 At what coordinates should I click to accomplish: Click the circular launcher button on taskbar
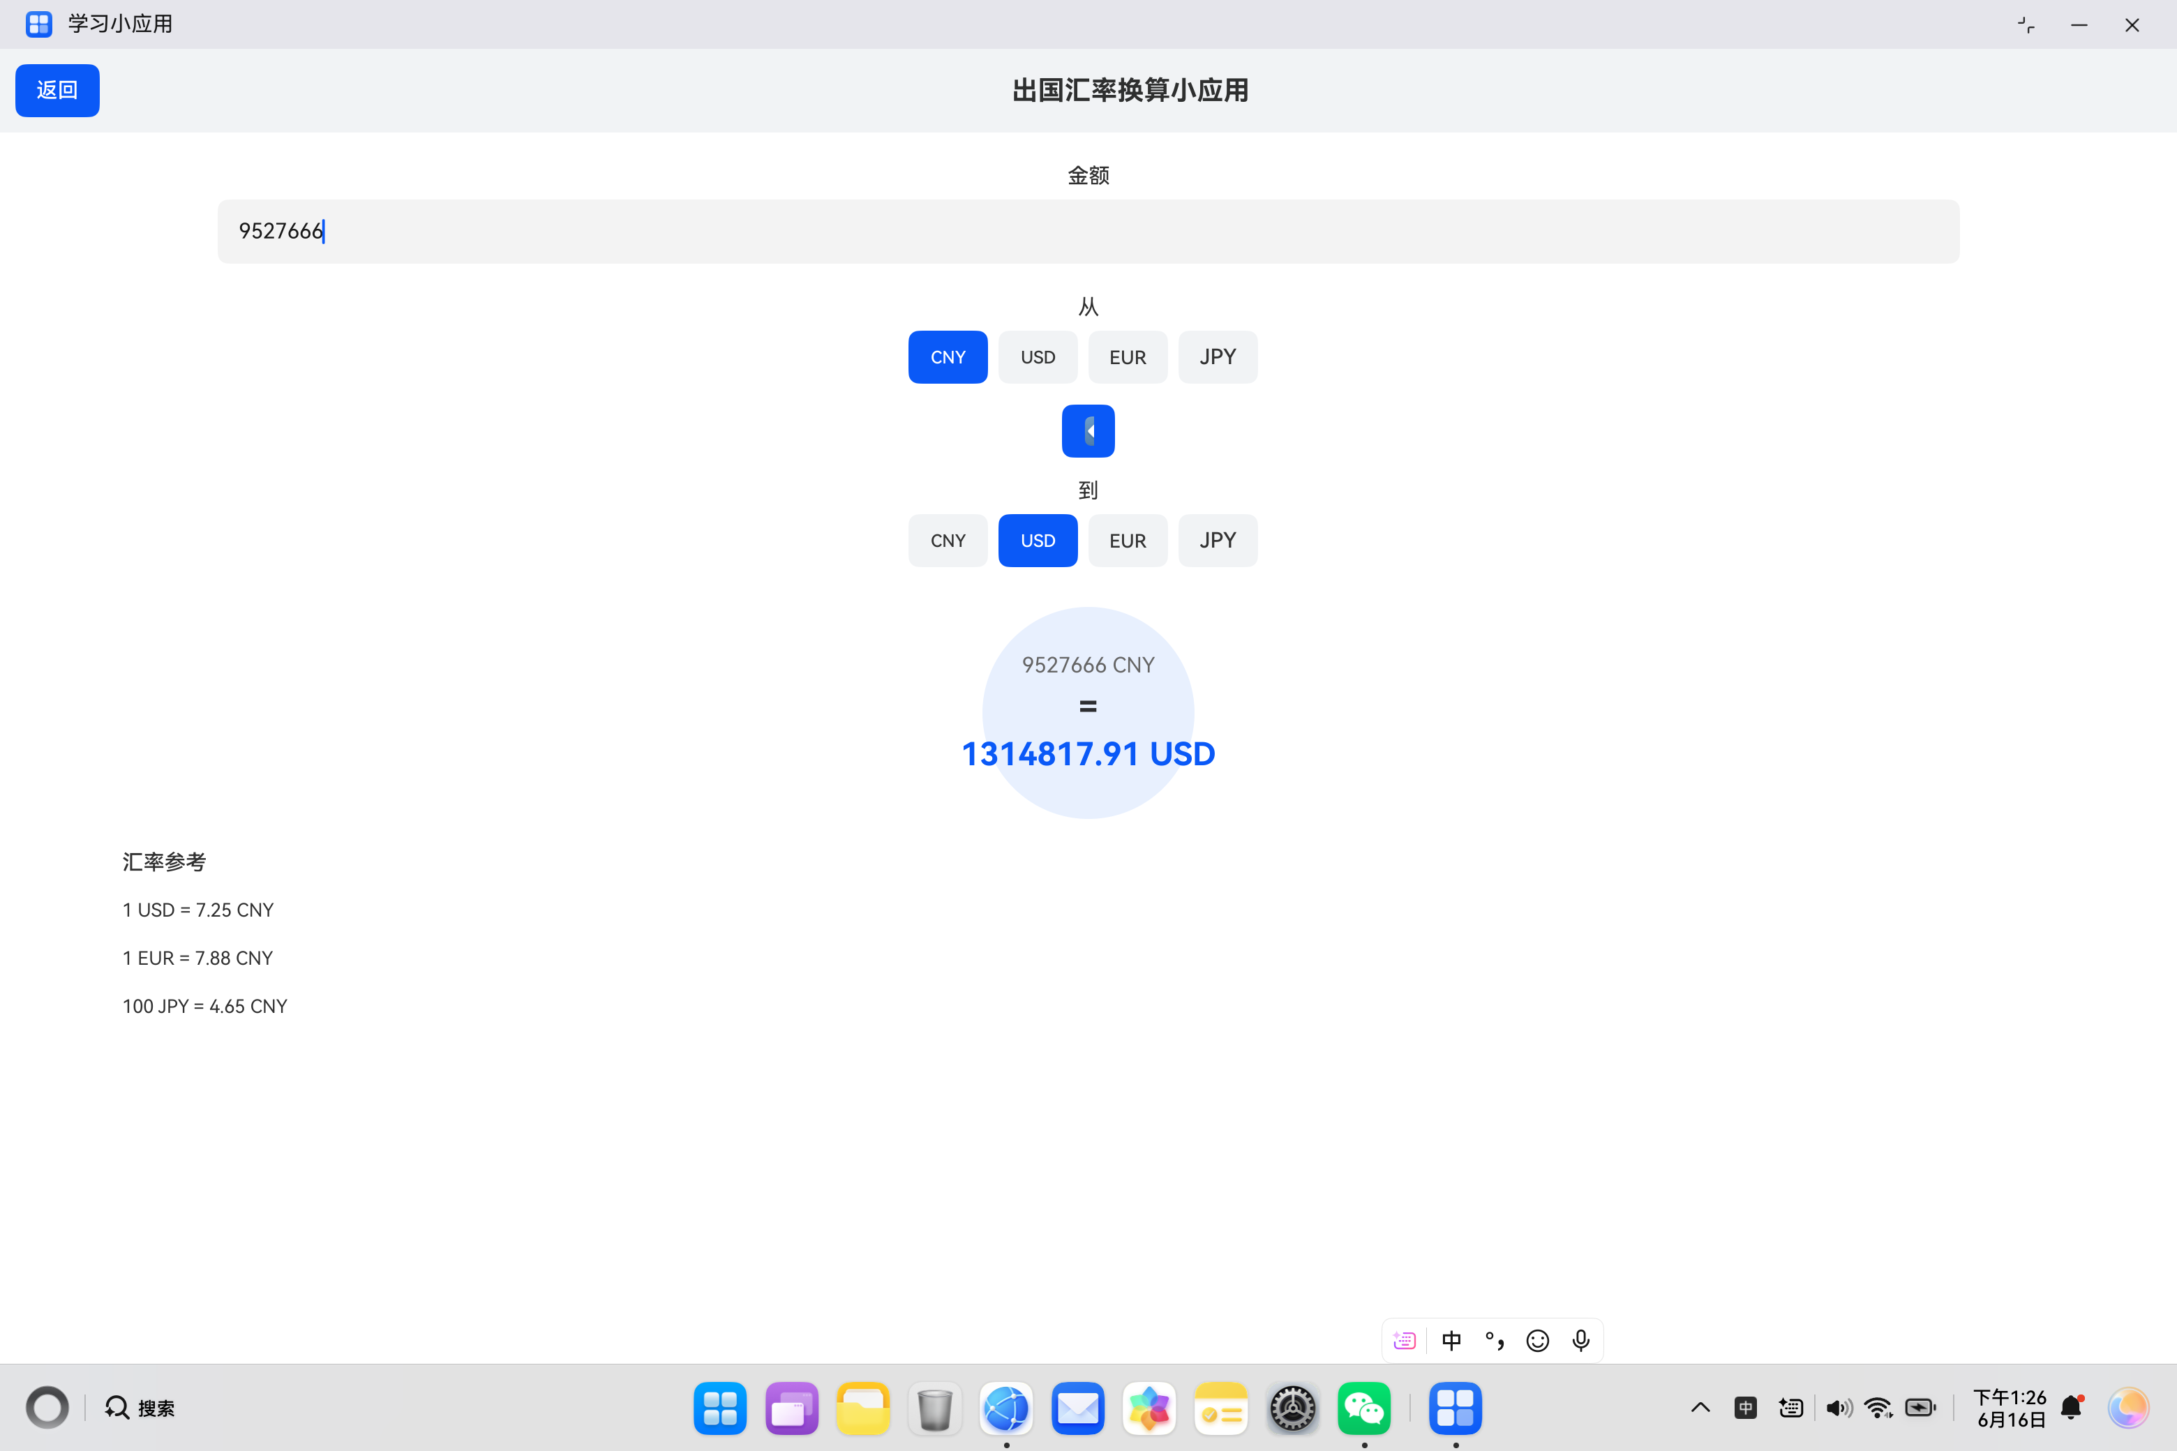47,1408
